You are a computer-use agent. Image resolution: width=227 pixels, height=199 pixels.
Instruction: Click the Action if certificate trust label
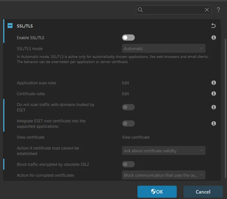point(48,151)
